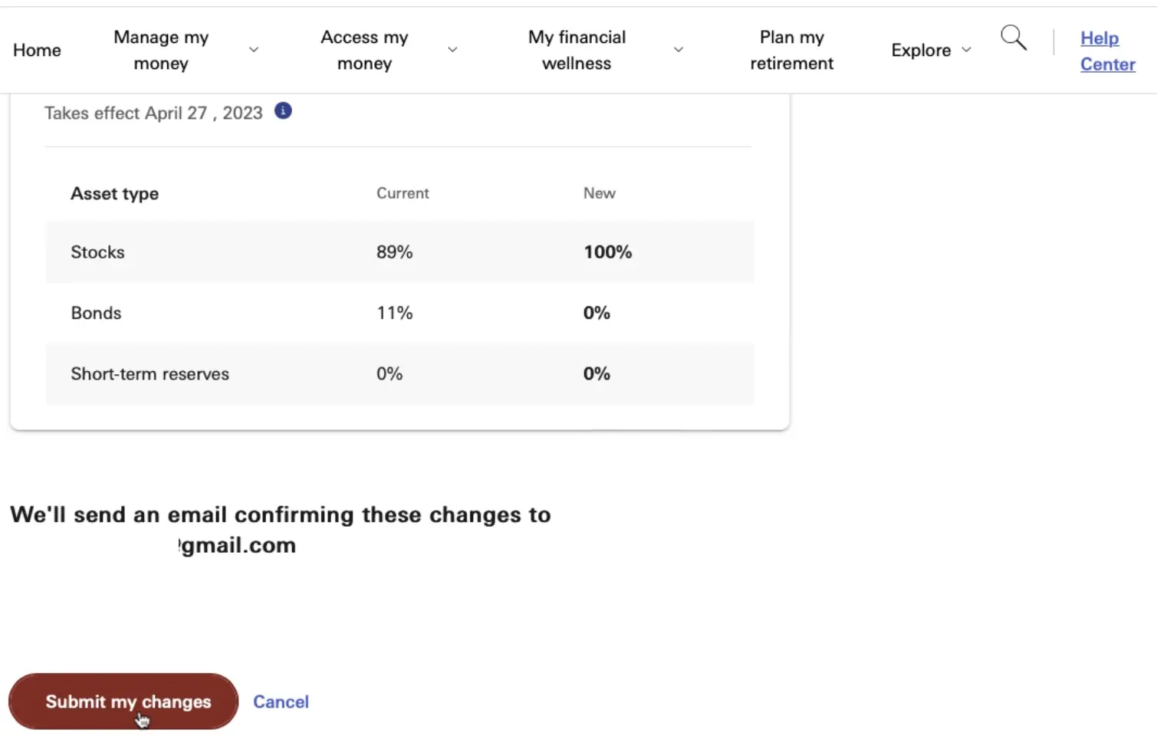This screenshot has width=1157, height=756.
Task: Open Plan my retirement menu item
Action: tap(791, 50)
